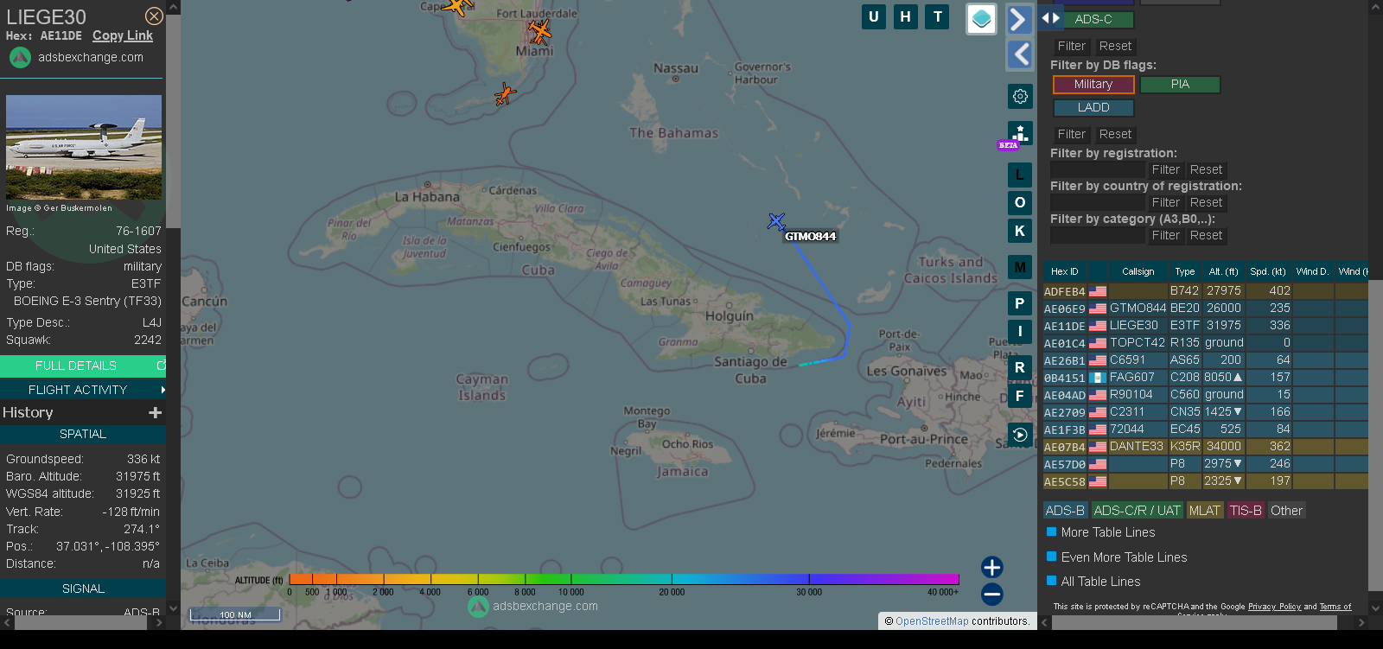Toggle the sidebar double-arrow icon beside ADS-C
Image resolution: width=1383 pixels, height=649 pixels.
pyautogui.click(x=1050, y=18)
